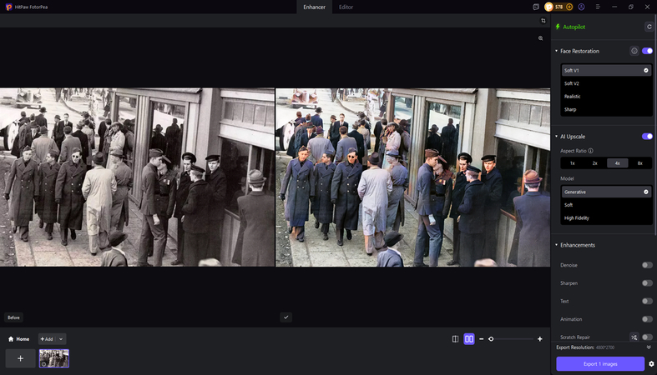Click the zoom-in plus icon
This screenshot has height=375, width=657.
(540, 339)
